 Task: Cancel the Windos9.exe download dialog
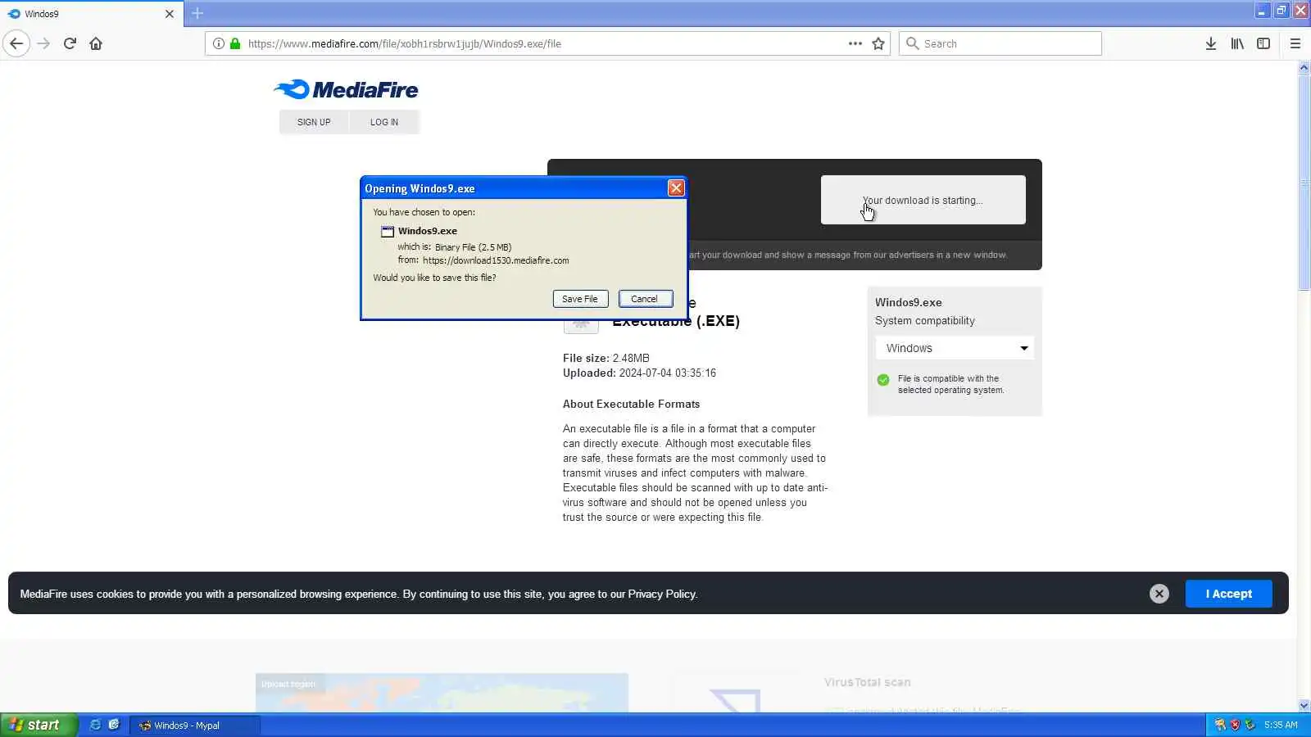[x=645, y=299]
